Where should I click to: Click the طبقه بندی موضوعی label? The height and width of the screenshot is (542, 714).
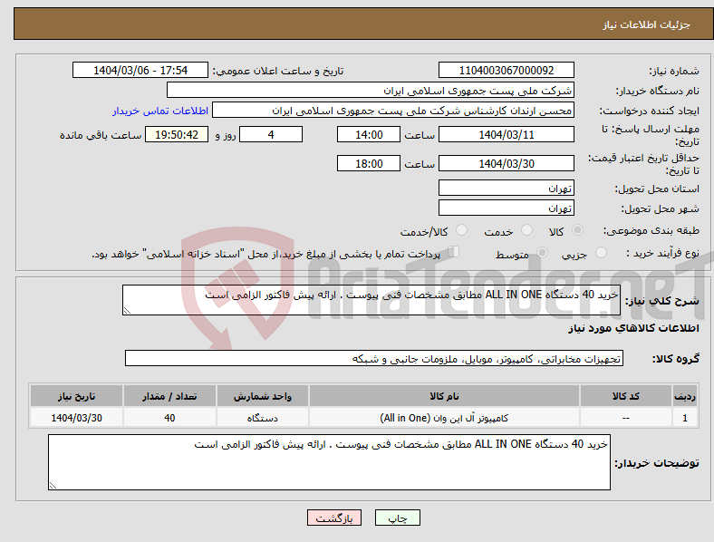651,230
